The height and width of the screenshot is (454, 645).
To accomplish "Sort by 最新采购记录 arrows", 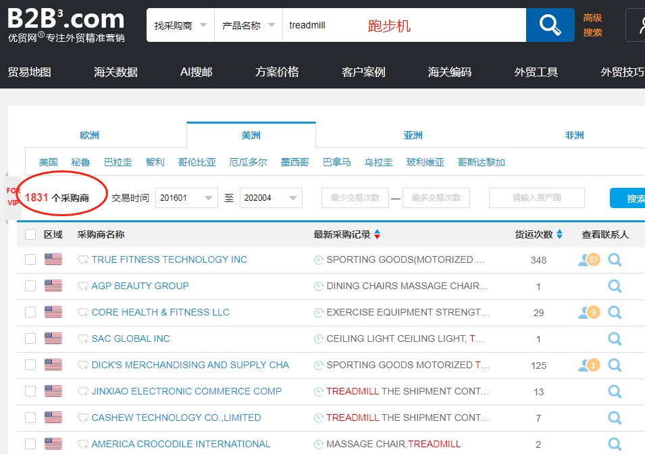I will click(x=378, y=234).
